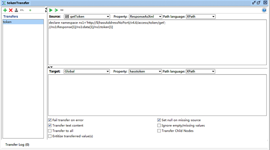The image size is (270, 150).
Task: Enable Transfer to all checkbox
Action: click(50, 131)
